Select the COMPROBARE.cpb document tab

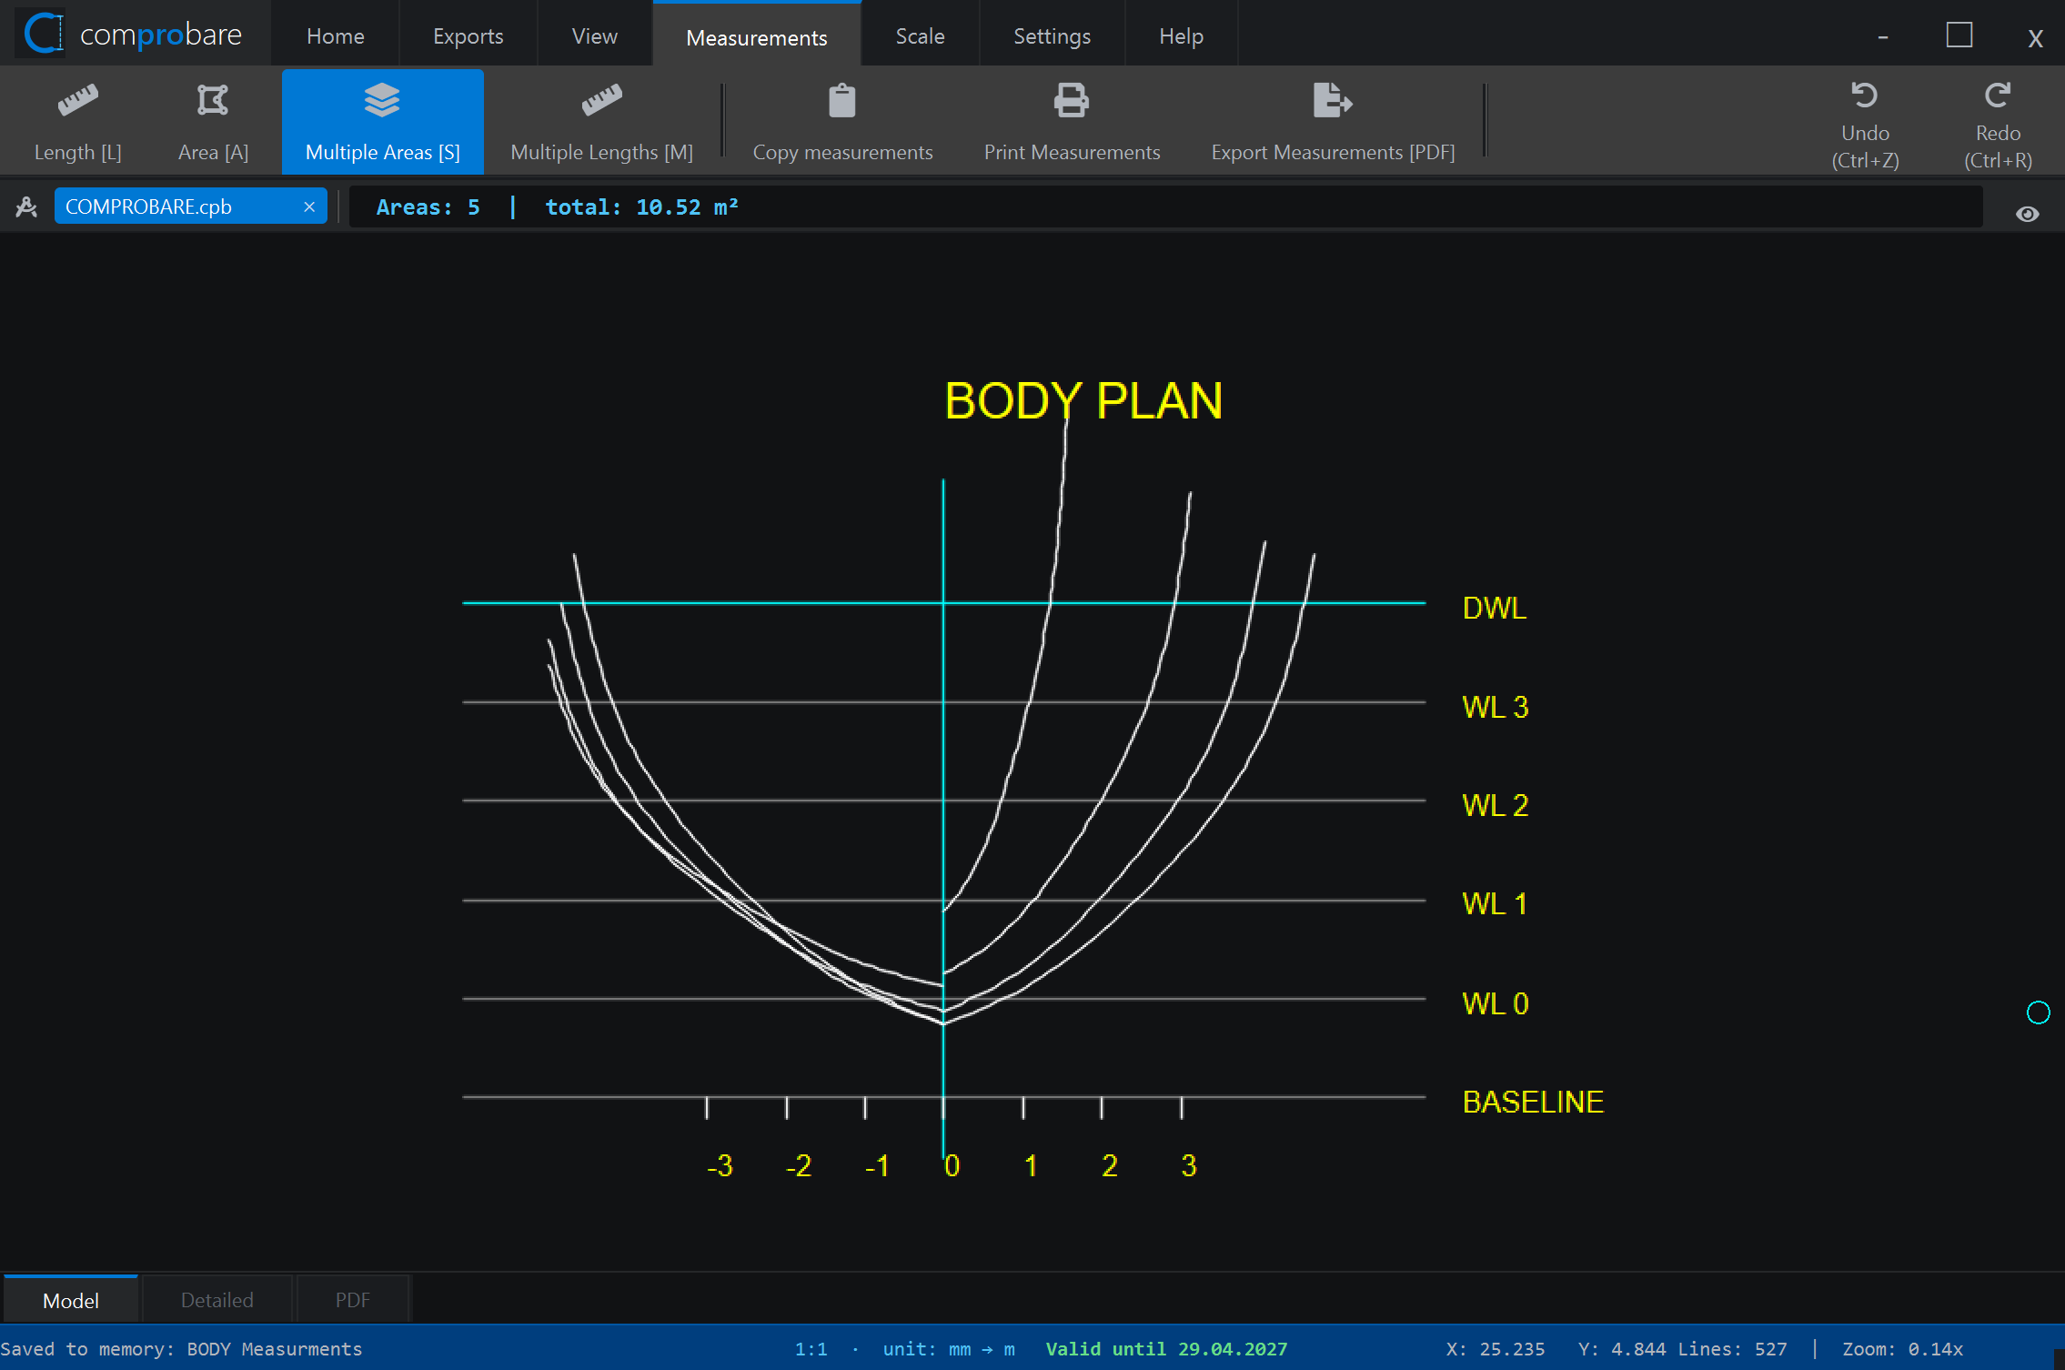[x=191, y=207]
